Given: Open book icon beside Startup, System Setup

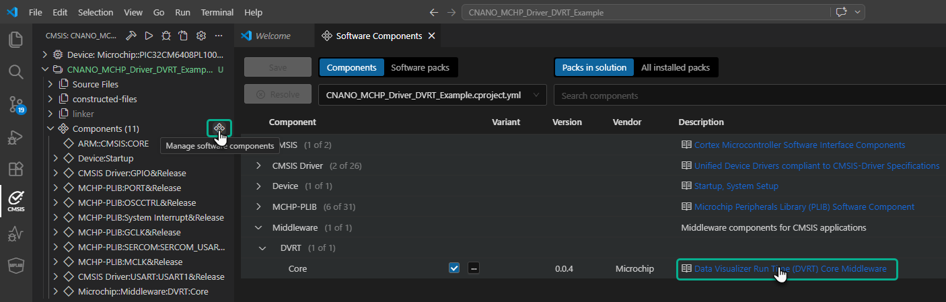Looking at the screenshot, I should (686, 186).
